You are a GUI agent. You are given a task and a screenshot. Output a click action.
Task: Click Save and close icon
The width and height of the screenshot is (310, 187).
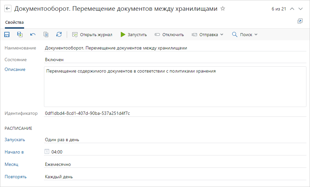click(20, 34)
